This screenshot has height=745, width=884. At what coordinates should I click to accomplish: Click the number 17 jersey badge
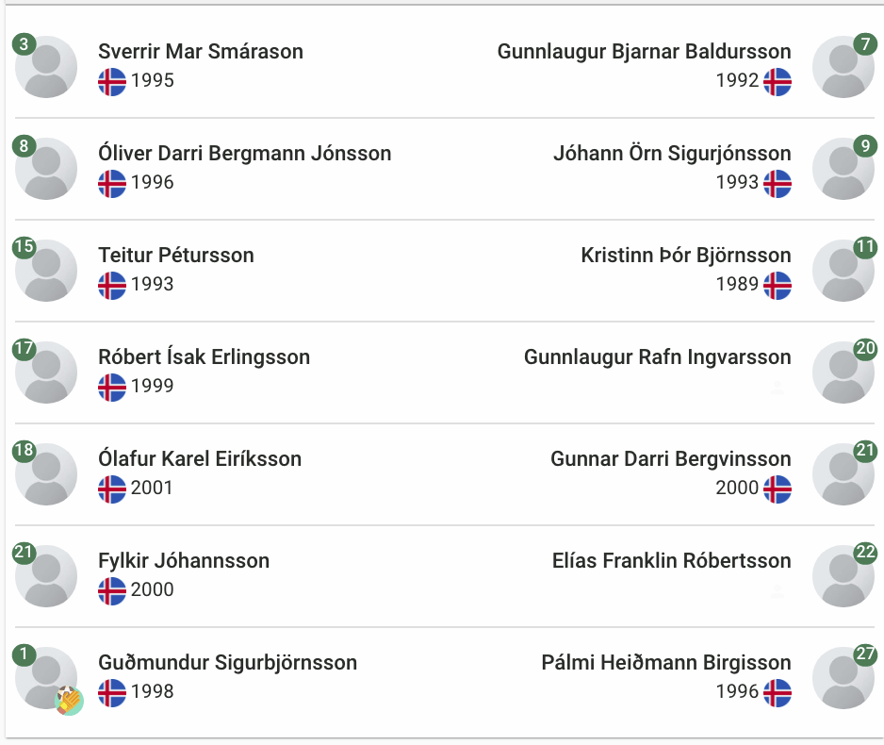(x=25, y=349)
